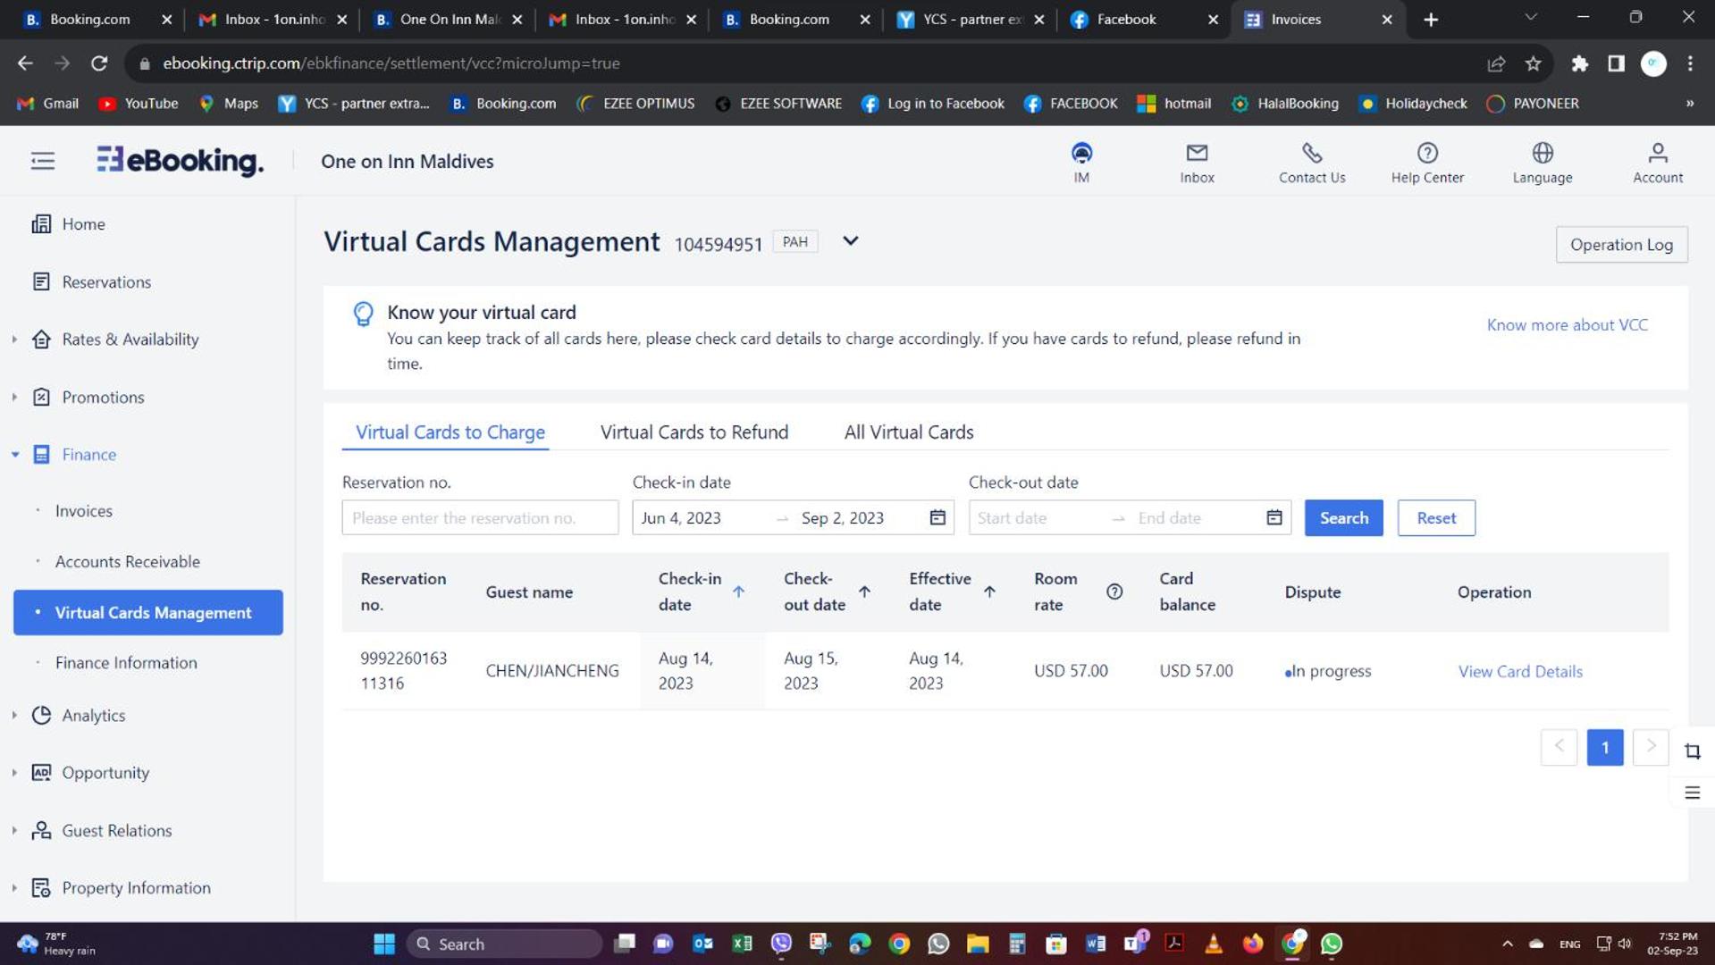Sort by Check-out date column arrow
The width and height of the screenshot is (1715, 965).
point(864,592)
